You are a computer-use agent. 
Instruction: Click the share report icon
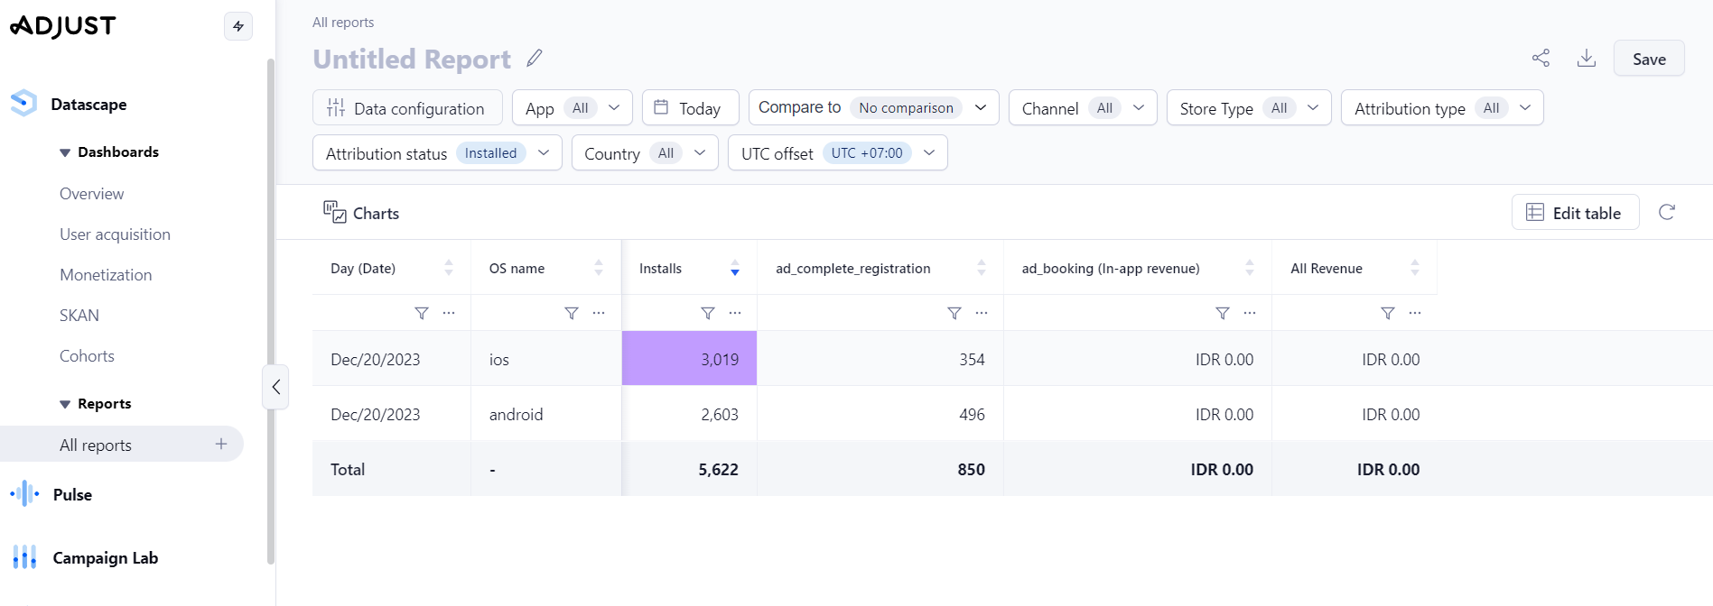tap(1541, 59)
